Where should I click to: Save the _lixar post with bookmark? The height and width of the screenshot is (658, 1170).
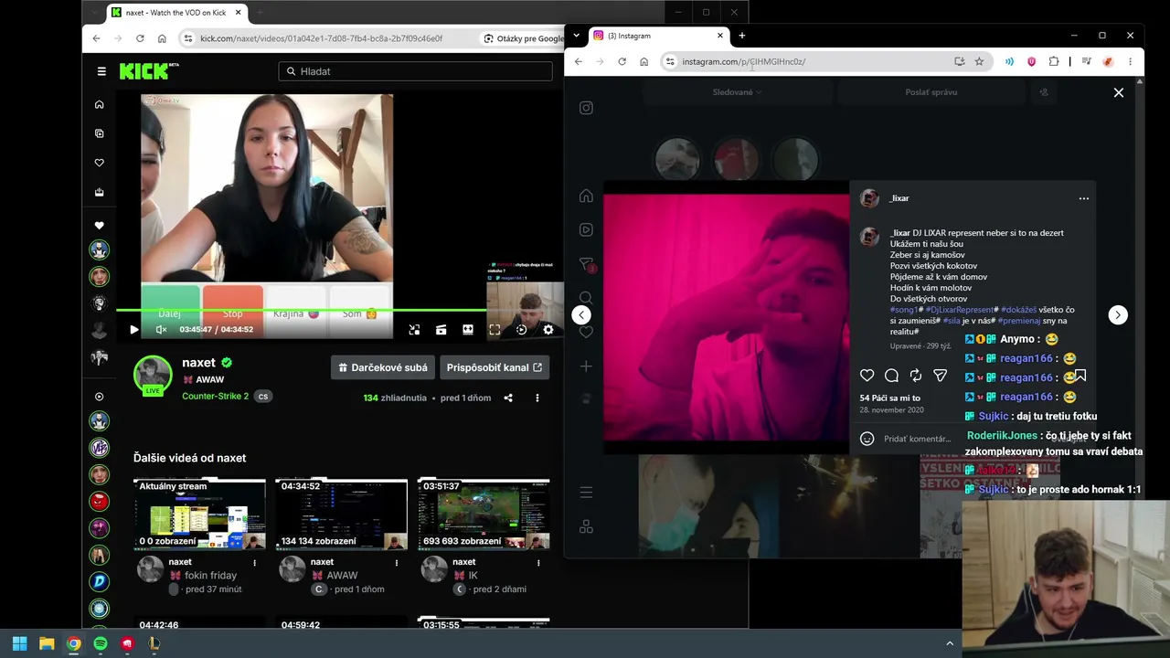[x=1080, y=376]
